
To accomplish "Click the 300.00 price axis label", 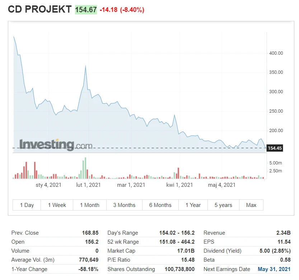I will (276, 92).
